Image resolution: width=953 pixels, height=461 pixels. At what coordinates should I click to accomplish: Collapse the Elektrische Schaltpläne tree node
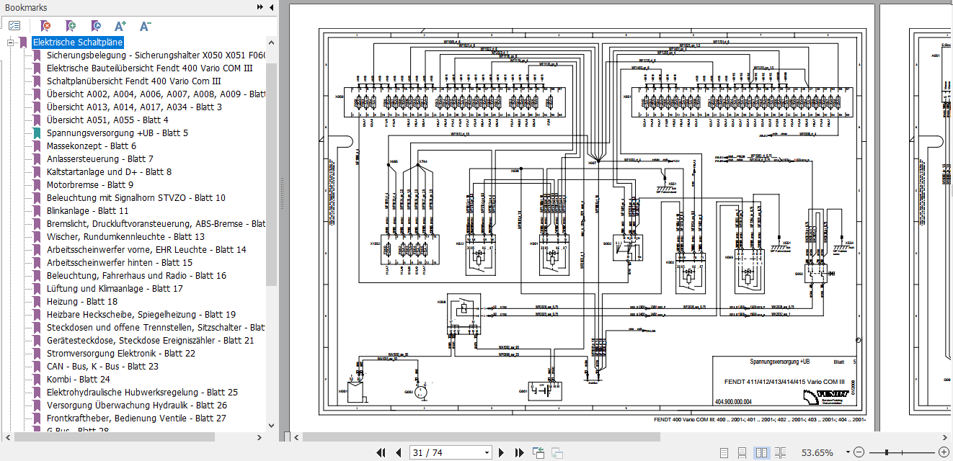[x=11, y=42]
